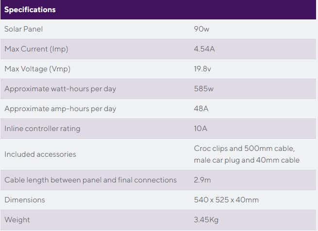The width and height of the screenshot is (318, 231).
Task: Click the Cable length row label
Action: 90,180
